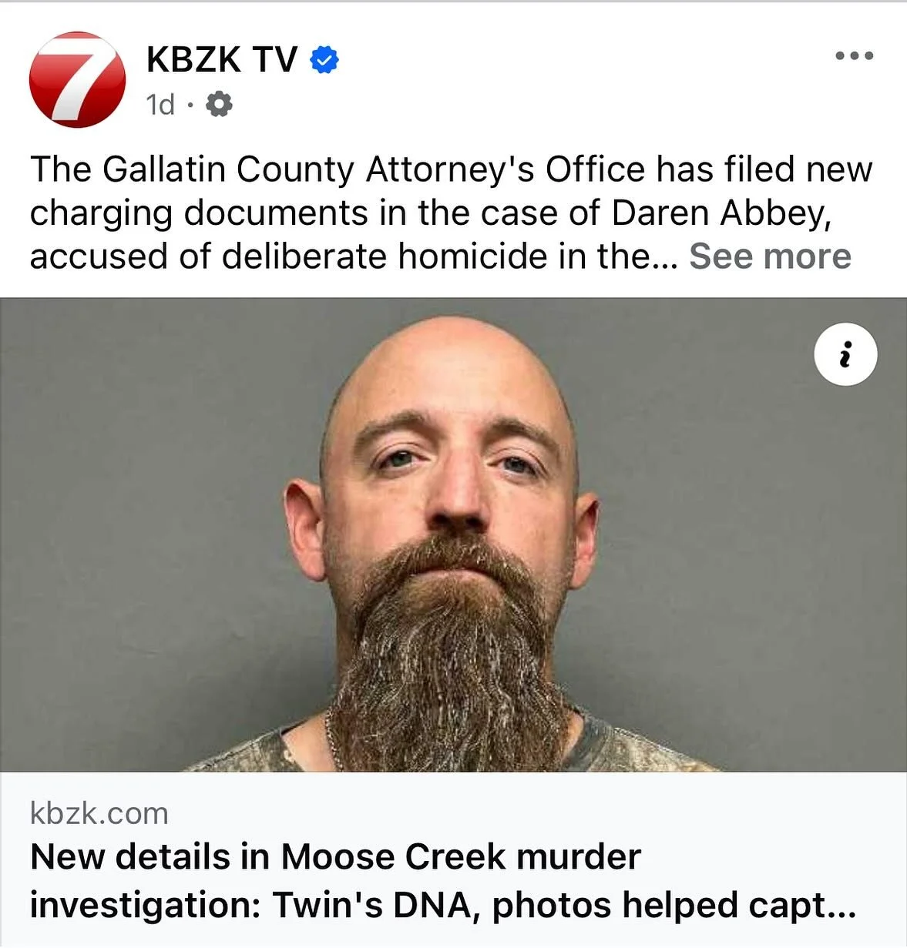Click the link preview card below the photo
Screen dimensions: 907x948
tap(453, 859)
